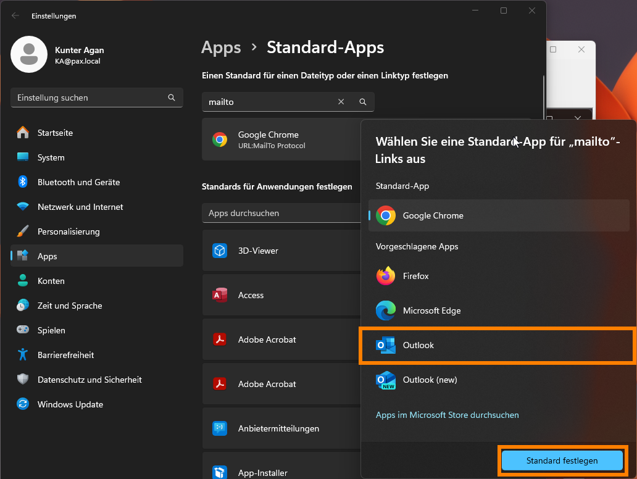Click the Konten person icon
The width and height of the screenshot is (637, 479).
pyautogui.click(x=23, y=281)
